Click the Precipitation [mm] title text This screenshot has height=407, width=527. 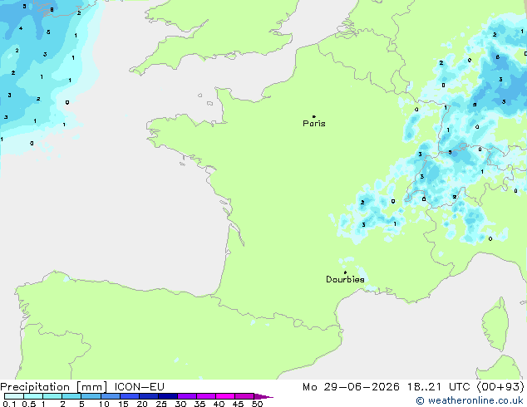pyautogui.click(x=54, y=387)
